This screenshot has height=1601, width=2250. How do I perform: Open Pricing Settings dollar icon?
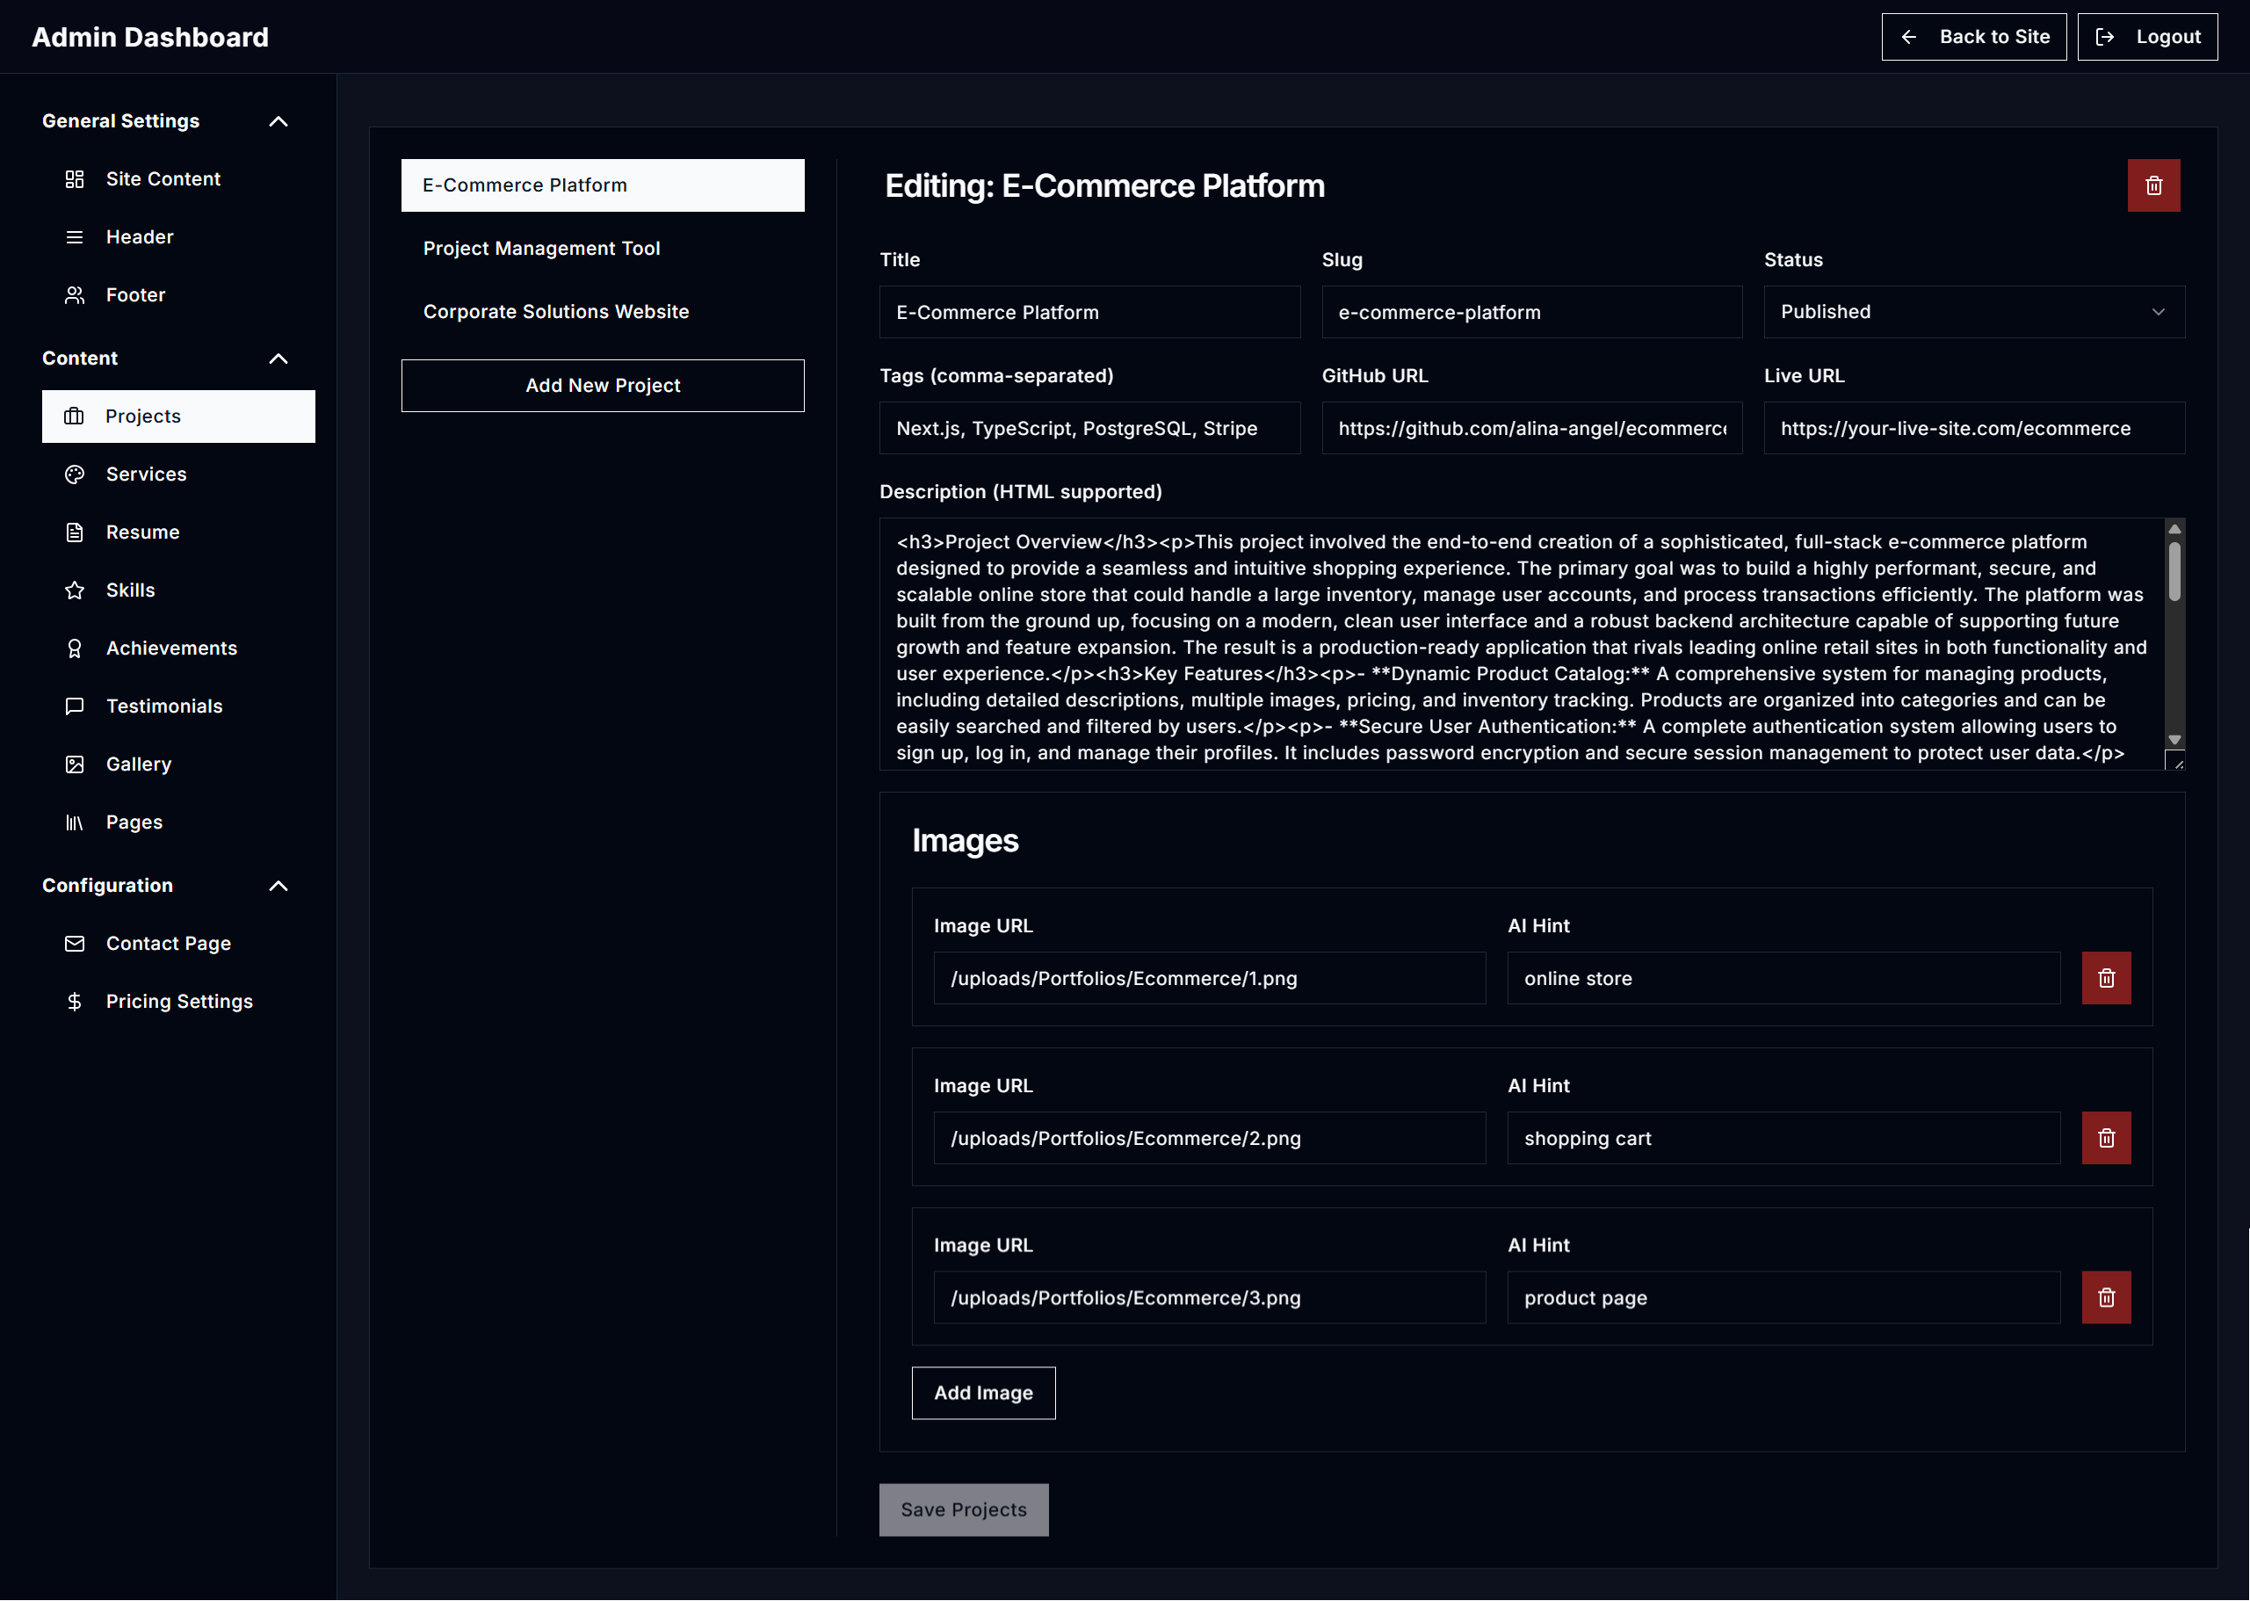(75, 1002)
